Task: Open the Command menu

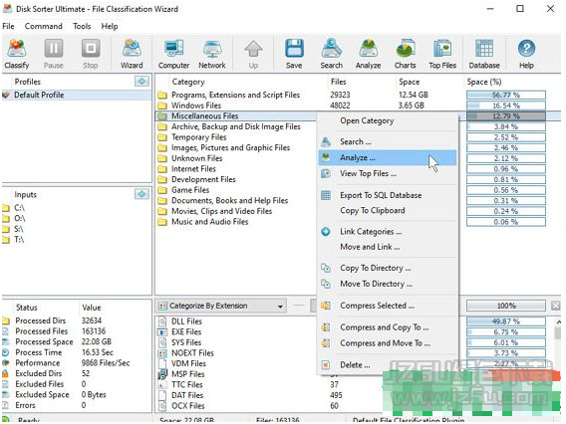Action: coord(43,26)
